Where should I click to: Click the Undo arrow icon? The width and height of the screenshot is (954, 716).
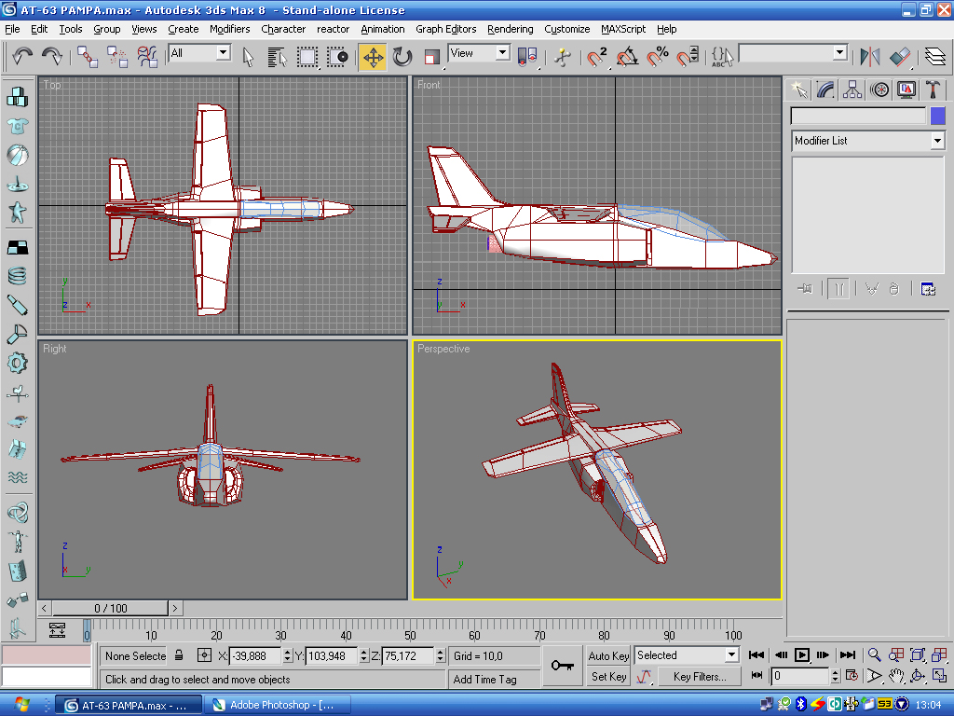[x=22, y=57]
